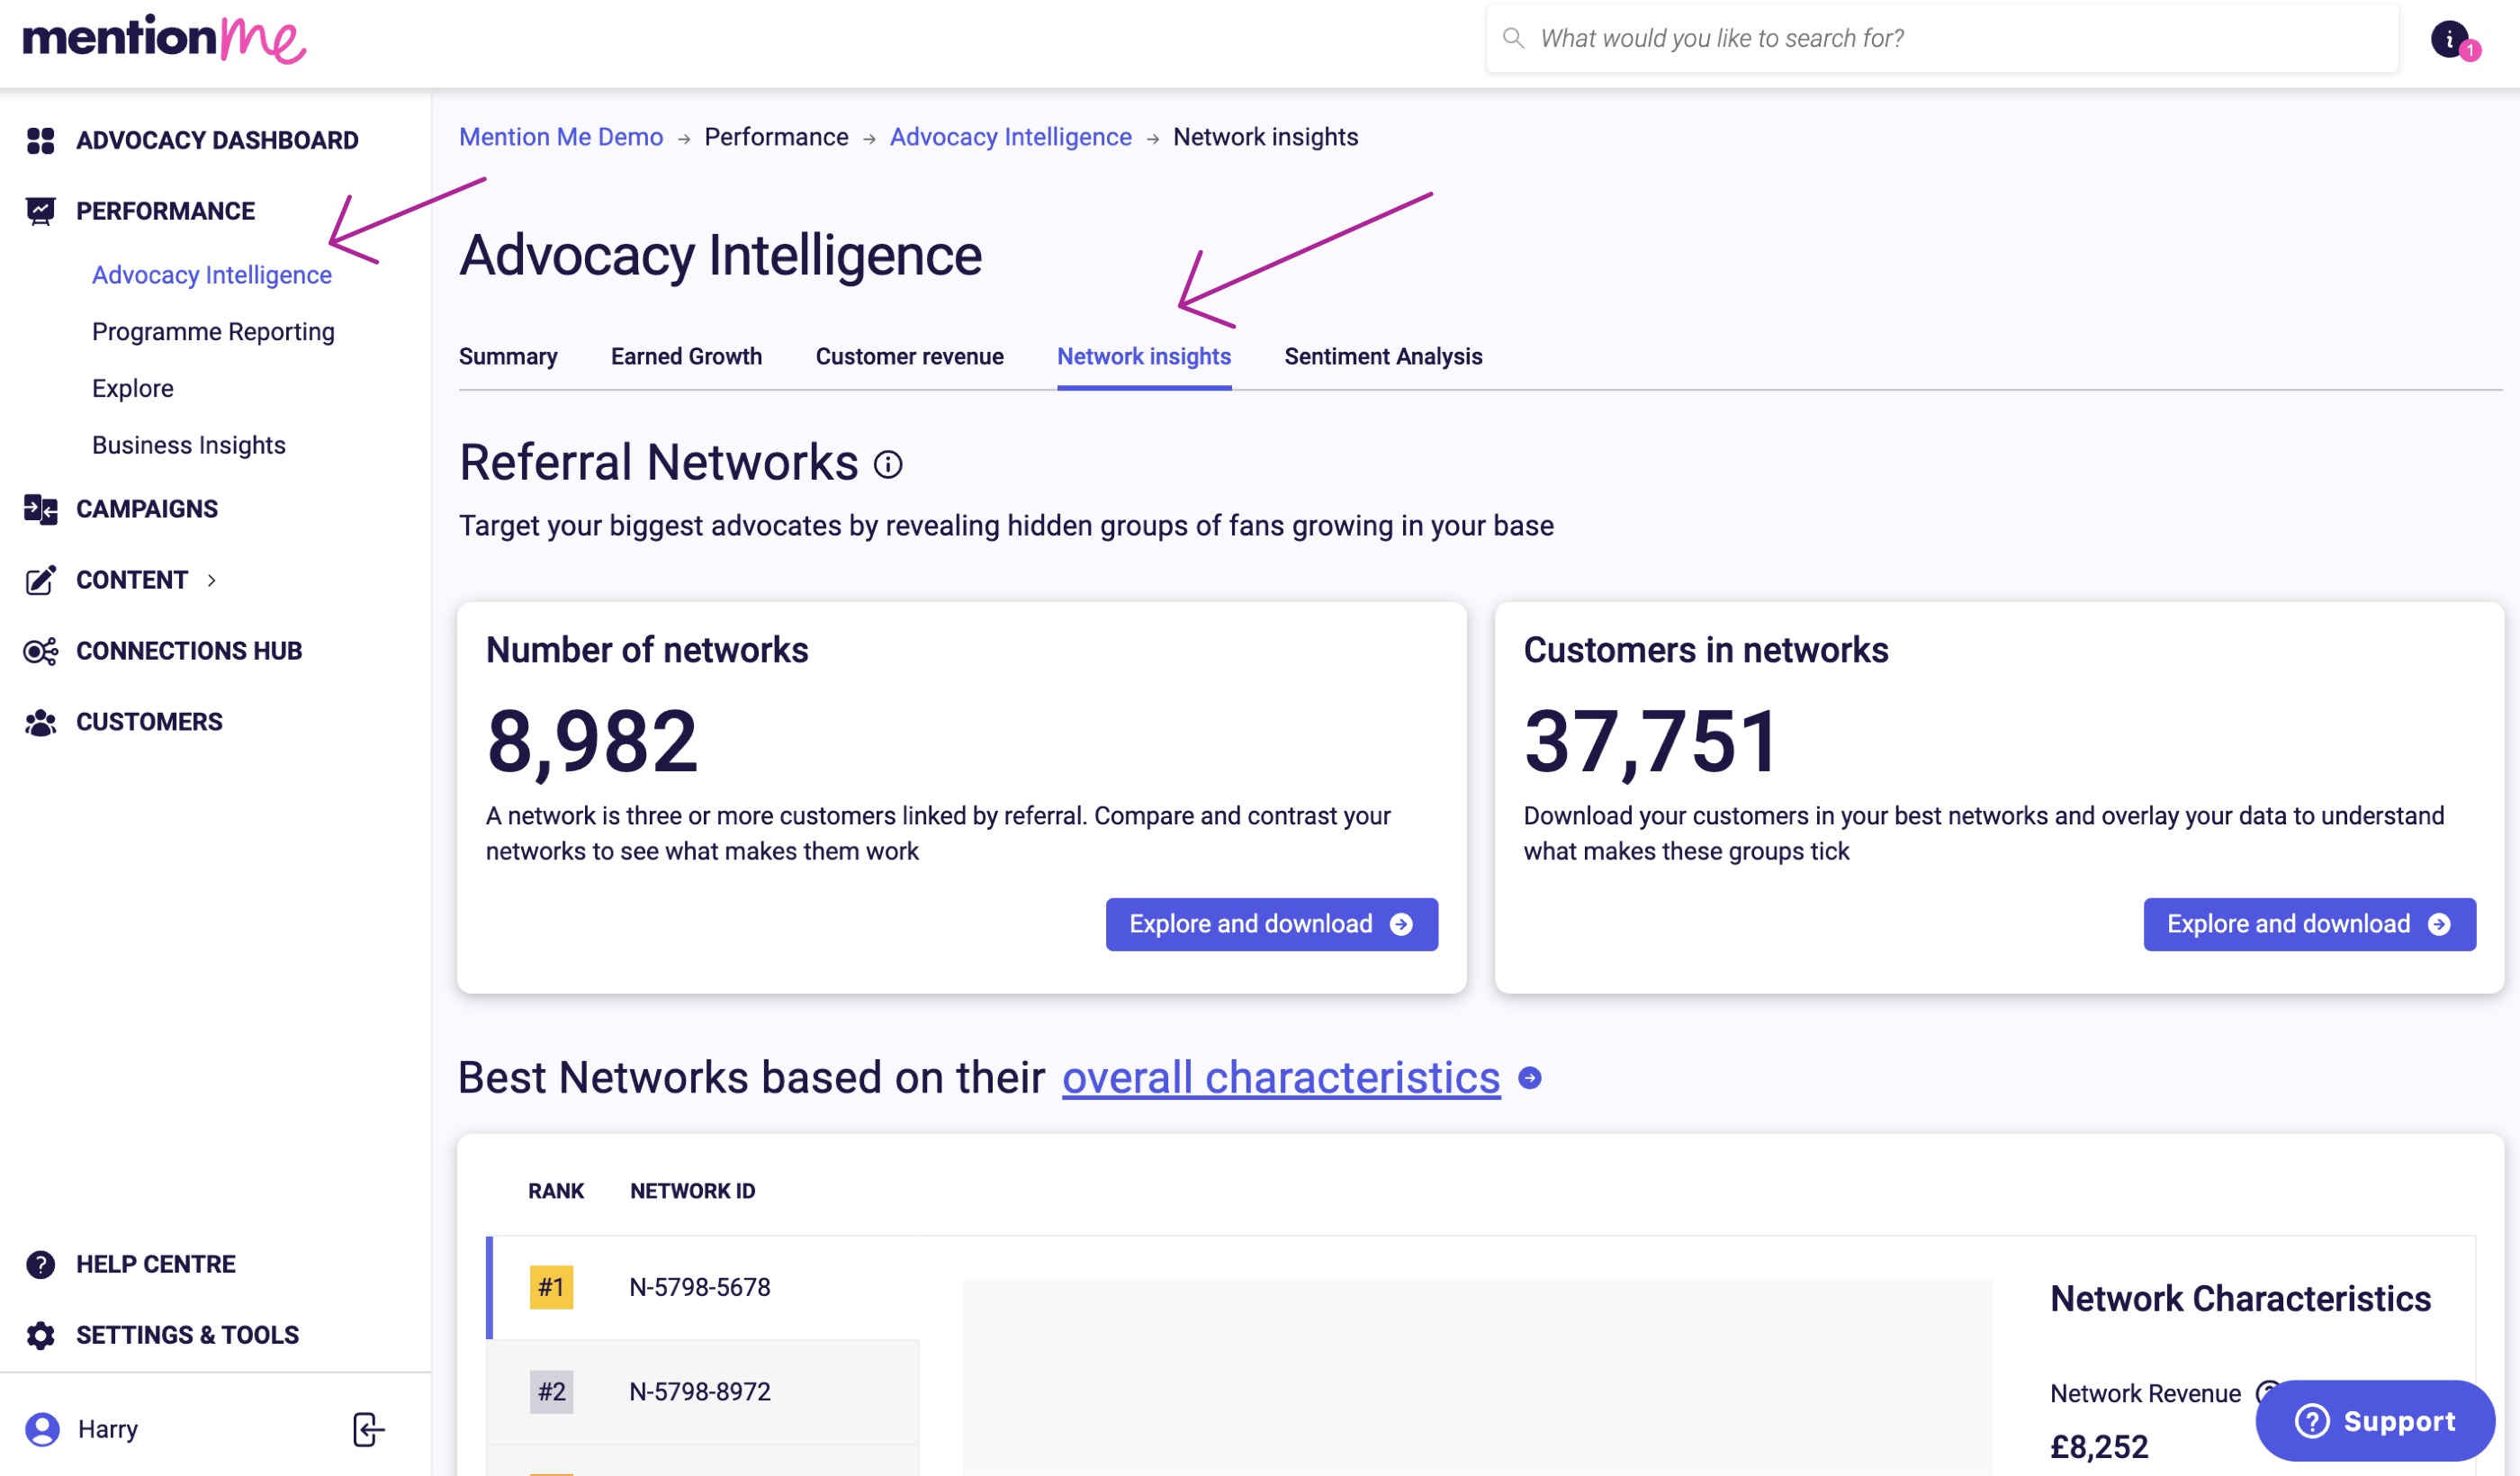Open Advocacy Dashboard in the sidebar
2520x1476 pixels.
point(217,141)
